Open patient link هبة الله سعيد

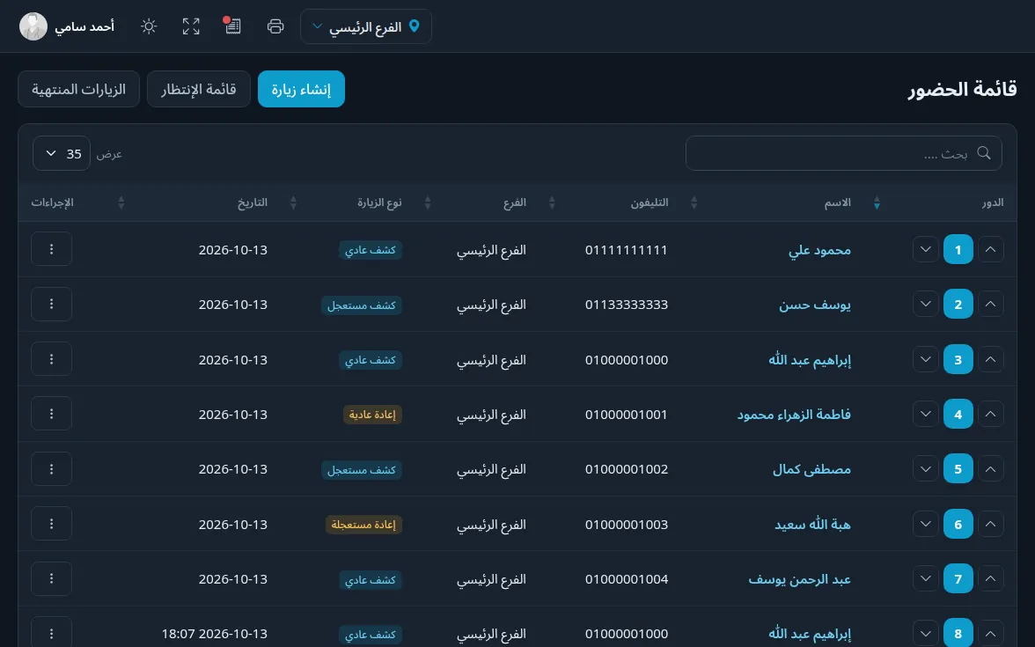[812, 525]
